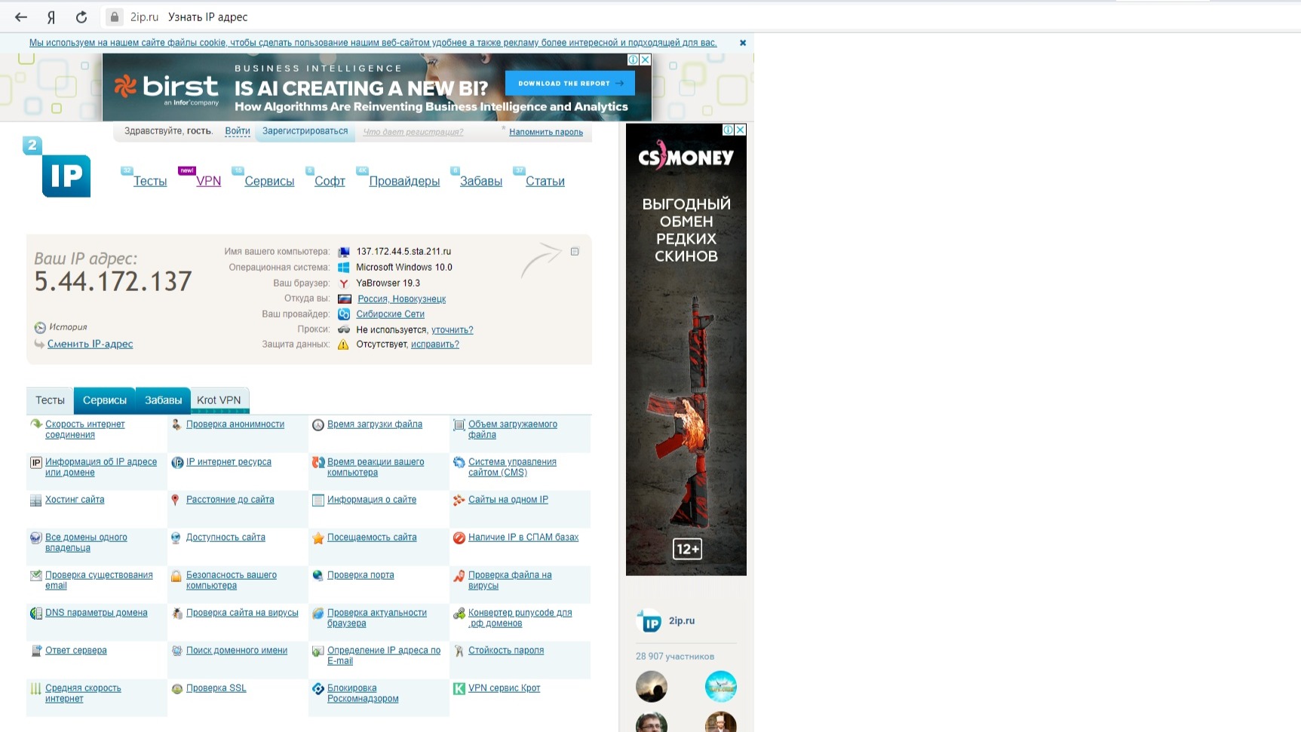Open the VPN top menu link
Viewport: 1301px width, 732px height.
pyautogui.click(x=208, y=181)
